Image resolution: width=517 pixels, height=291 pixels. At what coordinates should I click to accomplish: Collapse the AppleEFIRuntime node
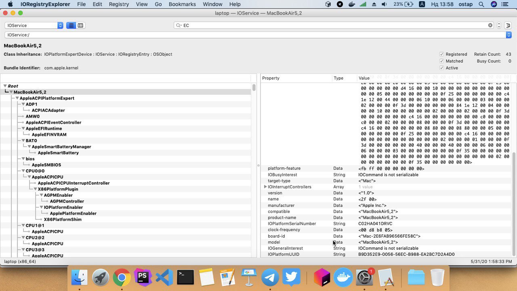coord(23,129)
